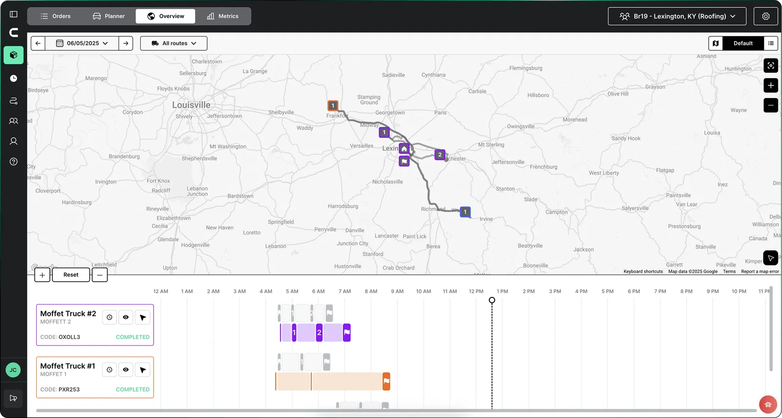Zoom out on the map
Image resolution: width=782 pixels, height=418 pixels.
771,105
